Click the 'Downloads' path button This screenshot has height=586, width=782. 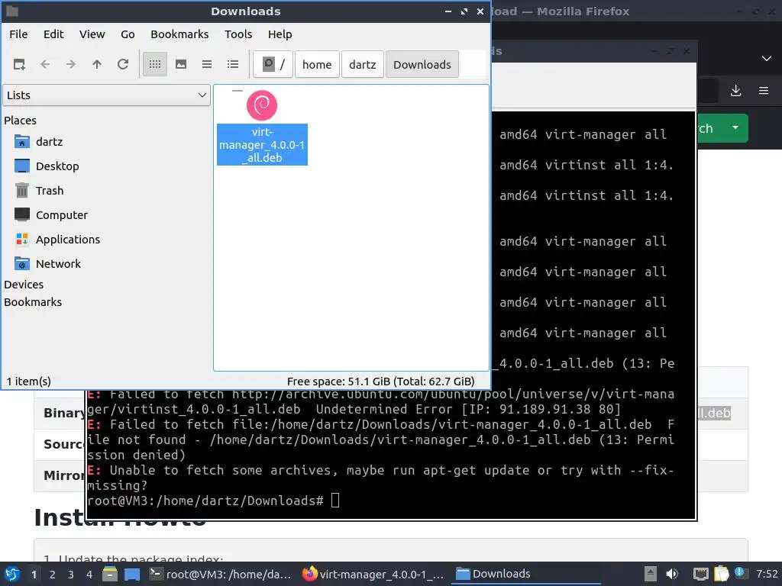point(422,64)
